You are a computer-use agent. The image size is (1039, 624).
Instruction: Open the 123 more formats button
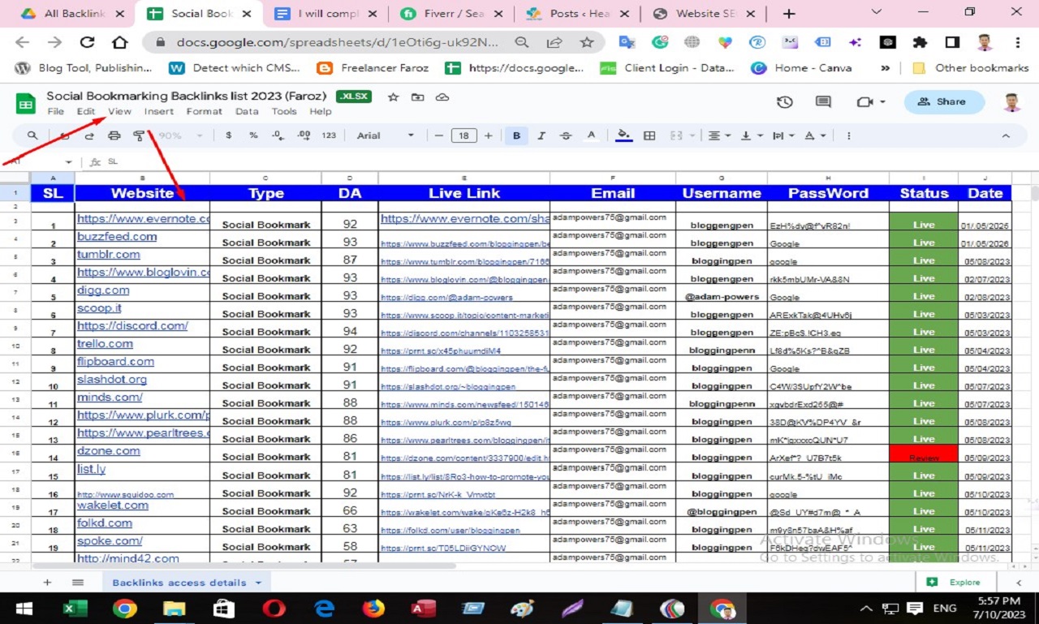[329, 136]
